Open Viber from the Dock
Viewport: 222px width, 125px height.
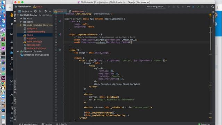(3, 30)
